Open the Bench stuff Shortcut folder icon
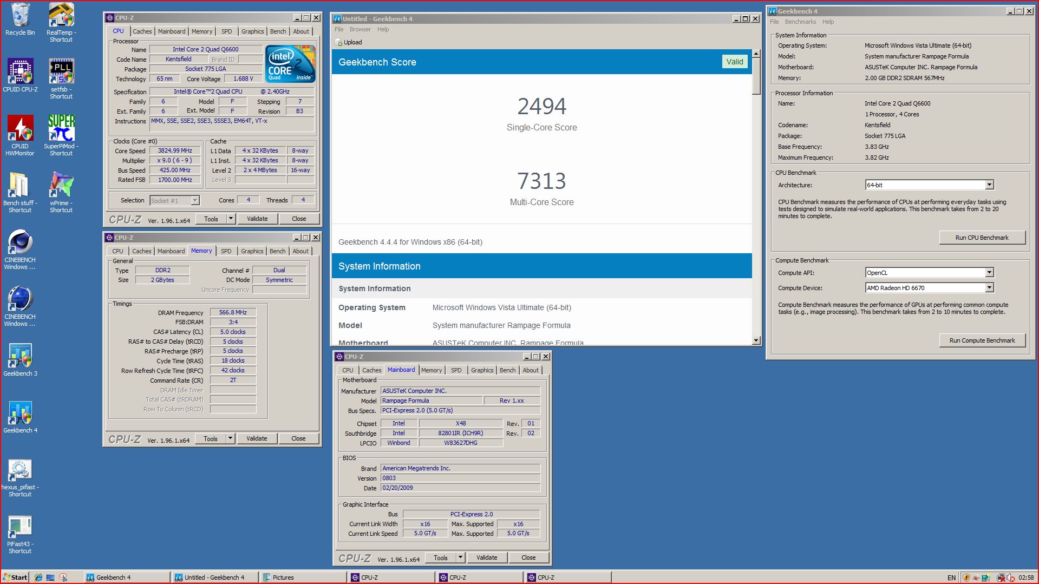1039x584 pixels. tap(20, 193)
